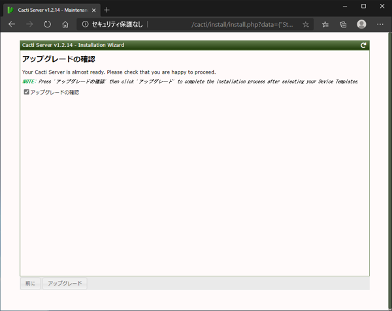This screenshot has width=392, height=311.
Task: Open the favorites list icon
Action: (325, 24)
